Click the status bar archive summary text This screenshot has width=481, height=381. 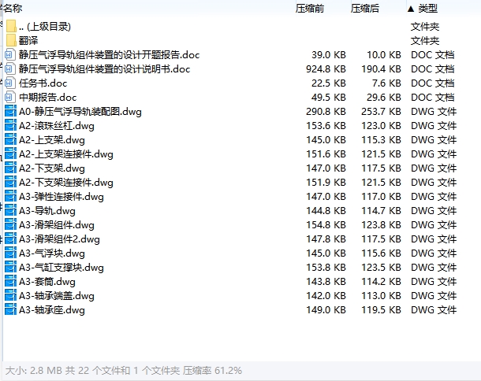click(x=124, y=371)
